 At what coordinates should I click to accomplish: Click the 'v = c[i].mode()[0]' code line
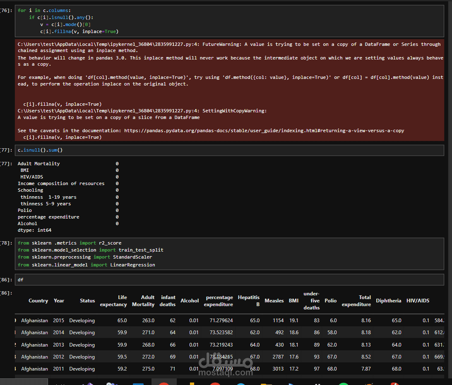65,24
